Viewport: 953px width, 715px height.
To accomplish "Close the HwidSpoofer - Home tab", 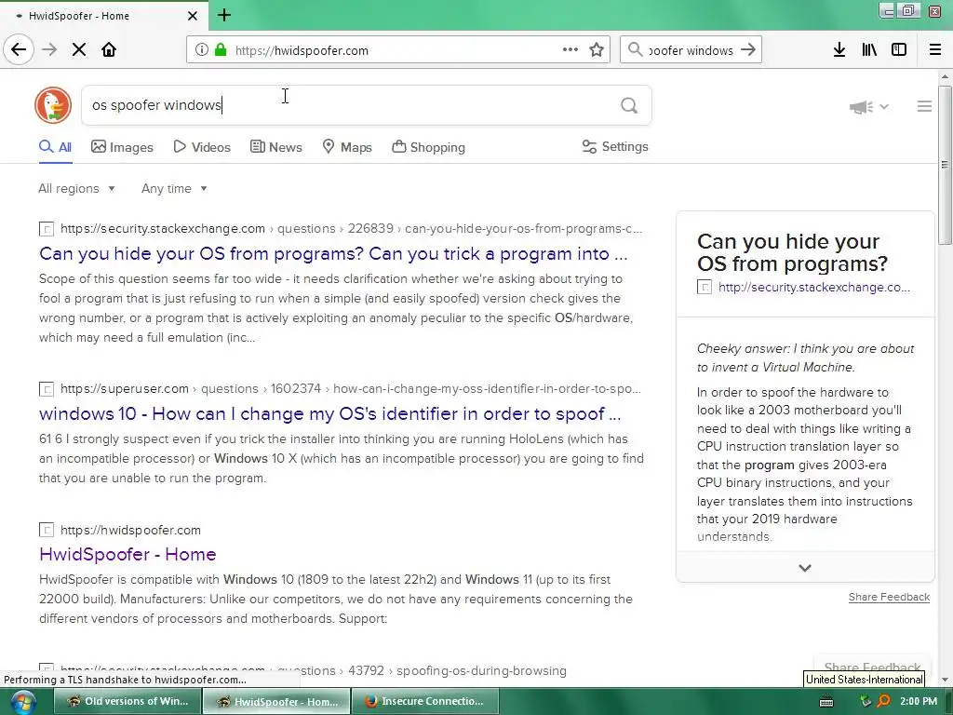I will pos(192,16).
